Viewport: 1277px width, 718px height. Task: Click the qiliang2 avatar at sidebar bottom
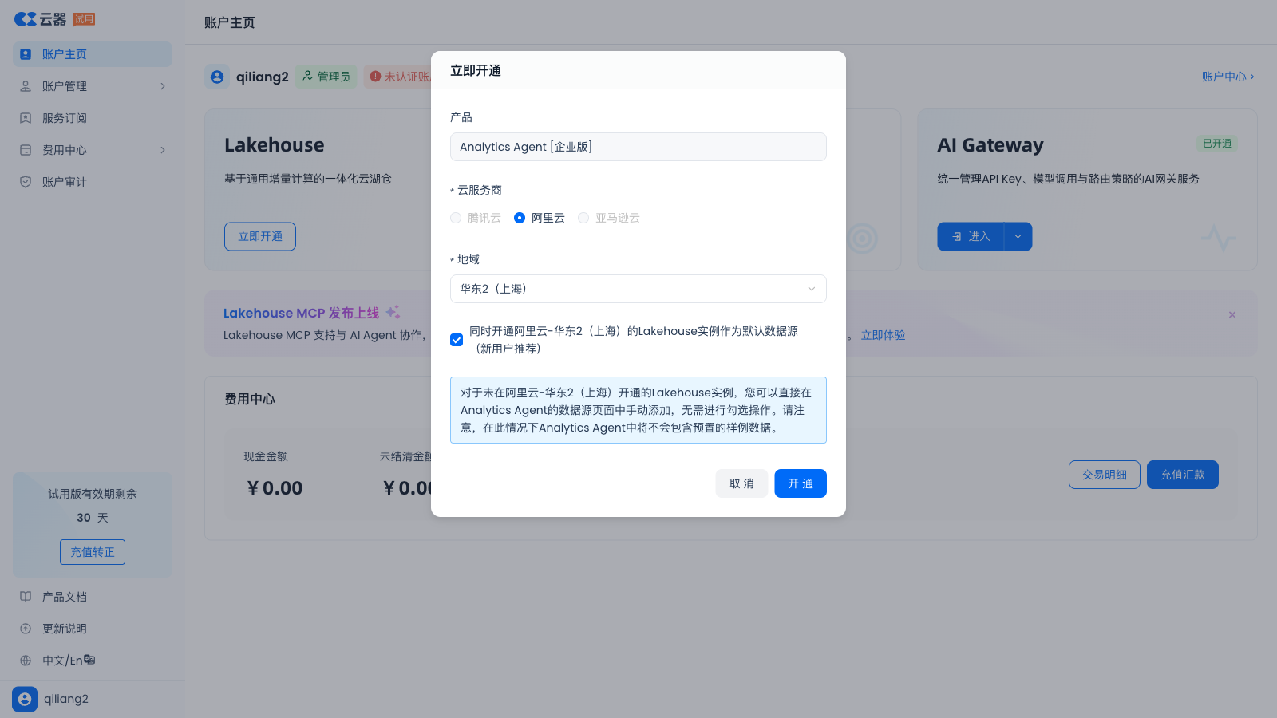pyautogui.click(x=25, y=699)
